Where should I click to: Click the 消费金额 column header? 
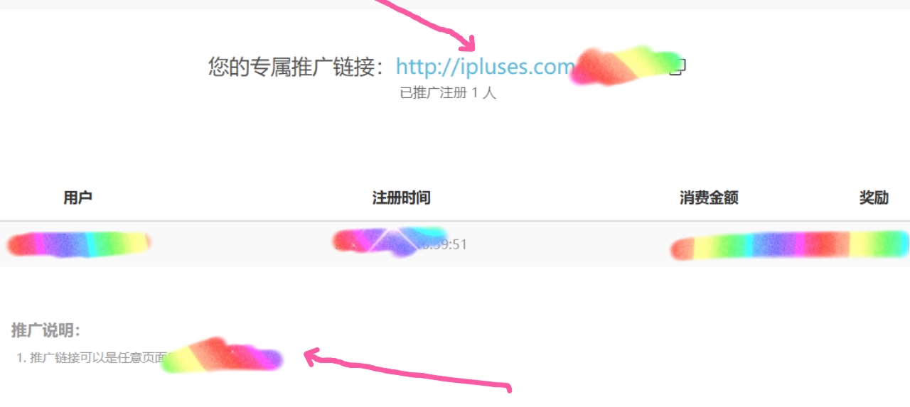click(709, 198)
